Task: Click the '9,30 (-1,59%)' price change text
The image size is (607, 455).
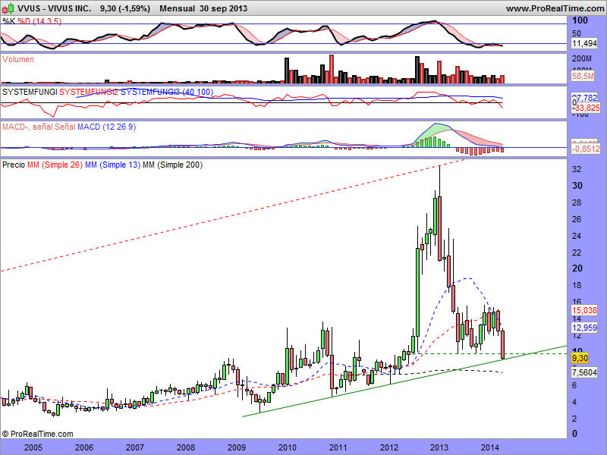Action: click(x=124, y=8)
